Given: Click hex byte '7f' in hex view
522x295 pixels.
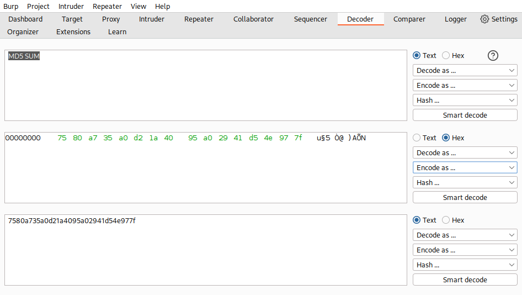Looking at the screenshot, I should [x=299, y=138].
